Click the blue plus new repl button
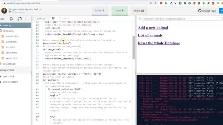 [221, 11]
